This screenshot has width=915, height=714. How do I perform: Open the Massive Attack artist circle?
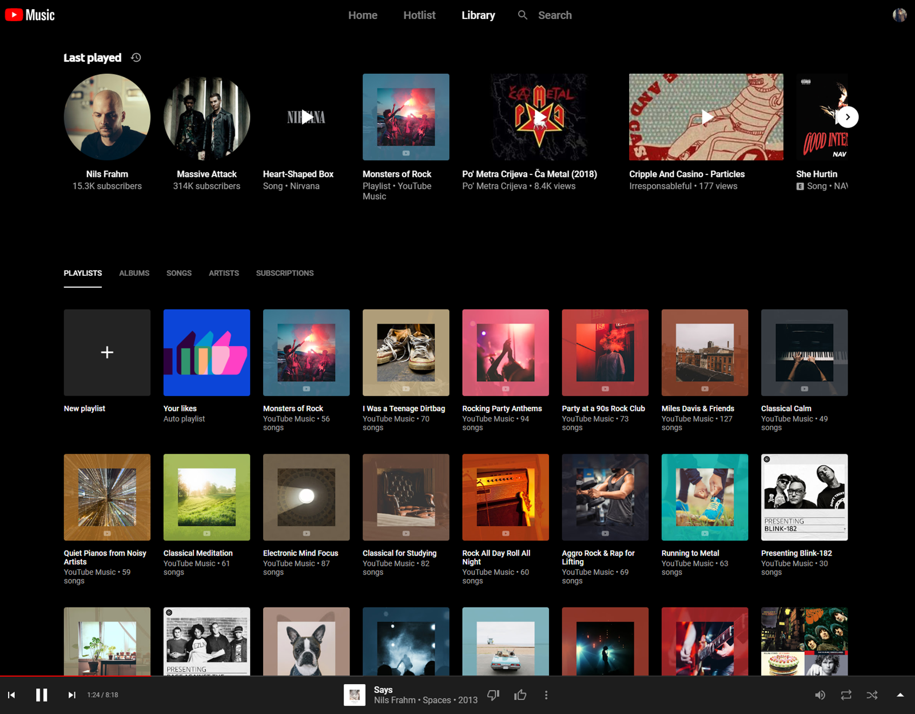point(206,117)
